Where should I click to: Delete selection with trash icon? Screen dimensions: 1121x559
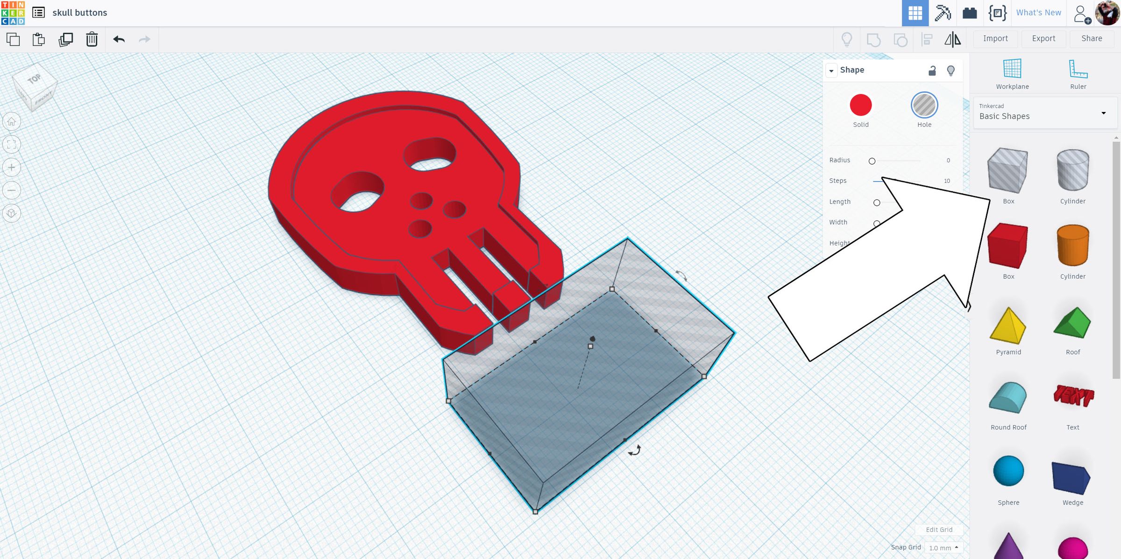pos(92,39)
